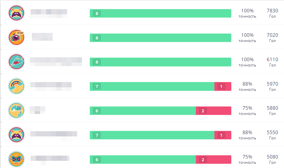
Task: Click red bar segment in 5550 row
Action: coord(223,135)
